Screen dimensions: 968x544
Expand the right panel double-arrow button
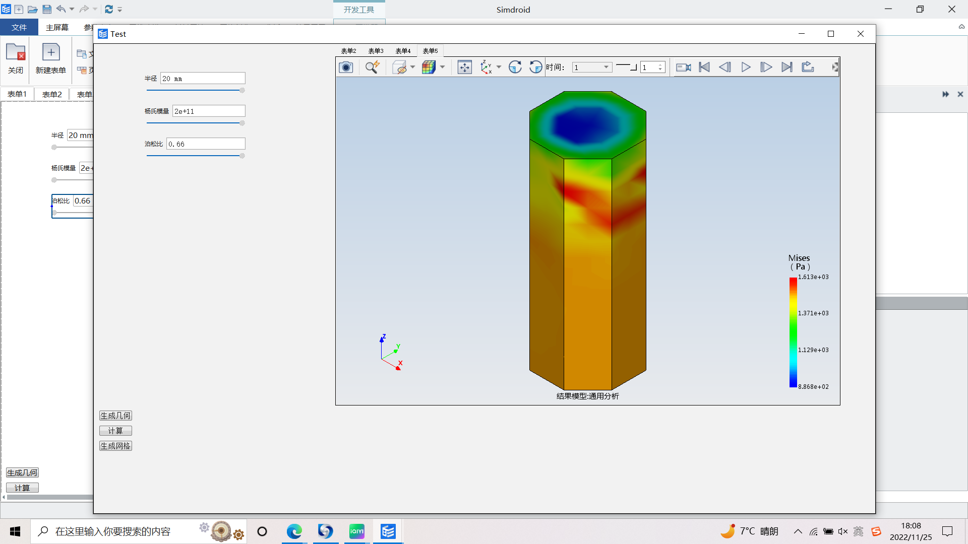(x=945, y=94)
